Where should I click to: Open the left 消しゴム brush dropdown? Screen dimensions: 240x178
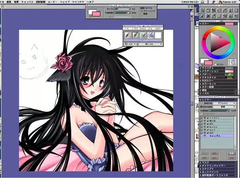click(130, 44)
